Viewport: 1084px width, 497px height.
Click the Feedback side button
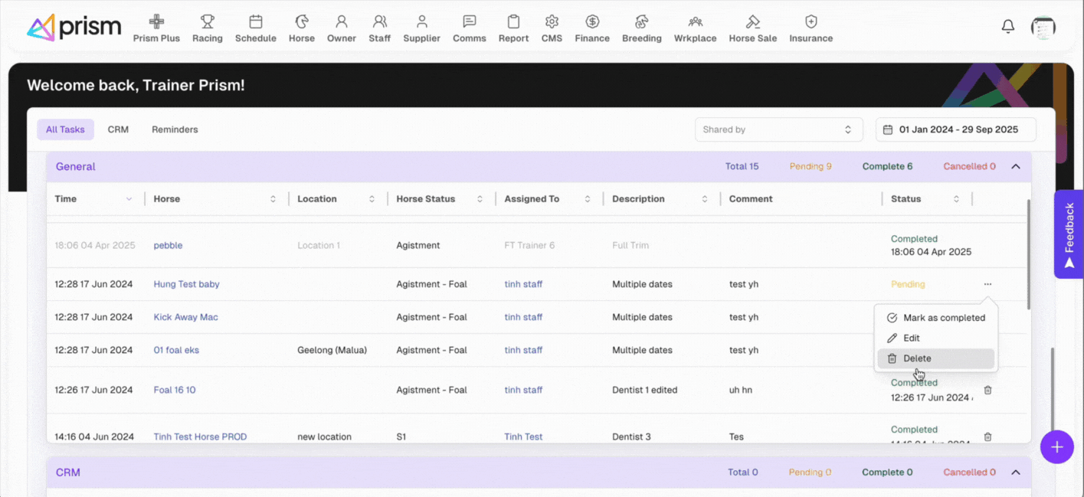pos(1069,234)
